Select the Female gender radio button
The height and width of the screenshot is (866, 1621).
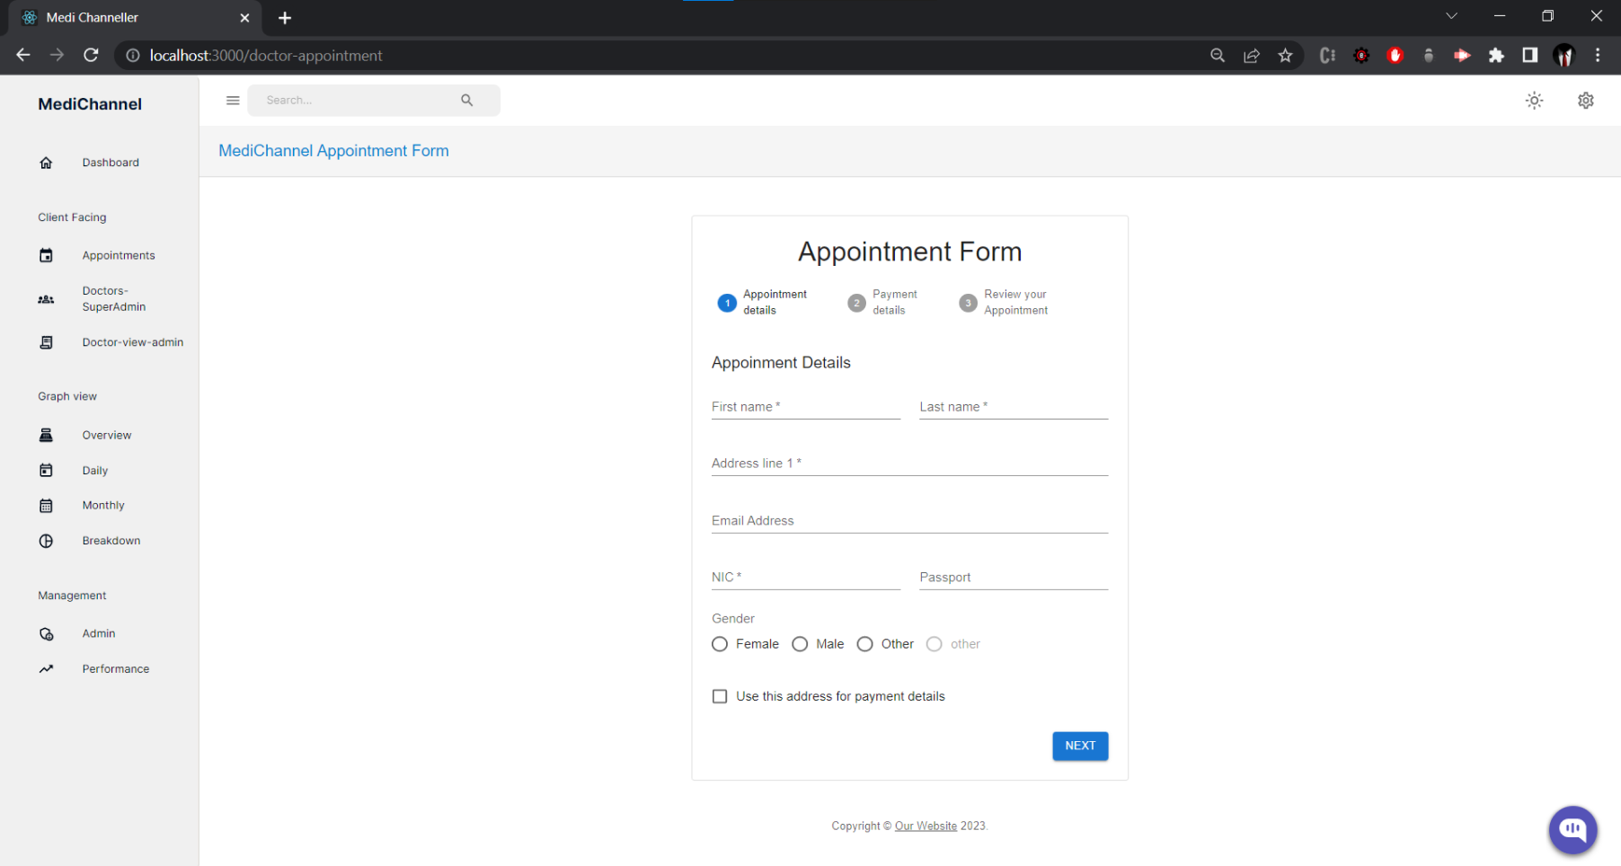[720, 644]
